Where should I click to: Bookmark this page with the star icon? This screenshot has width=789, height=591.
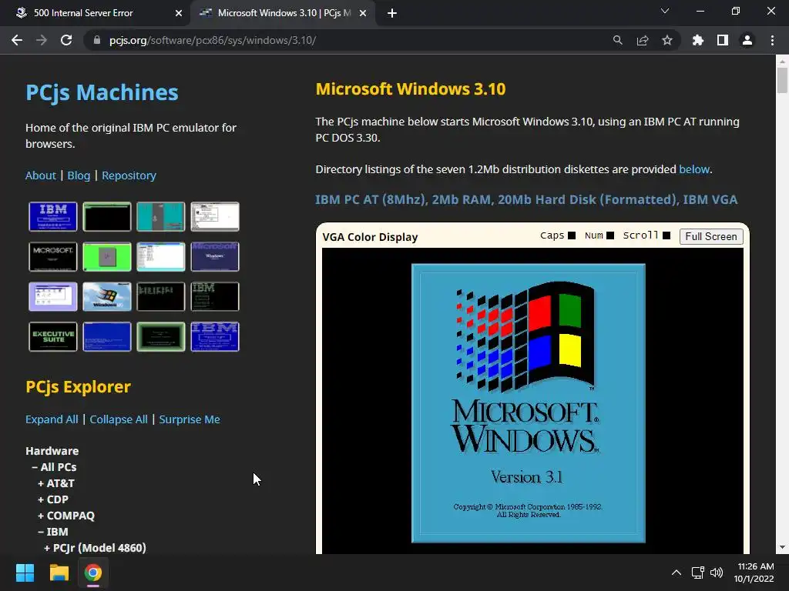click(x=667, y=40)
